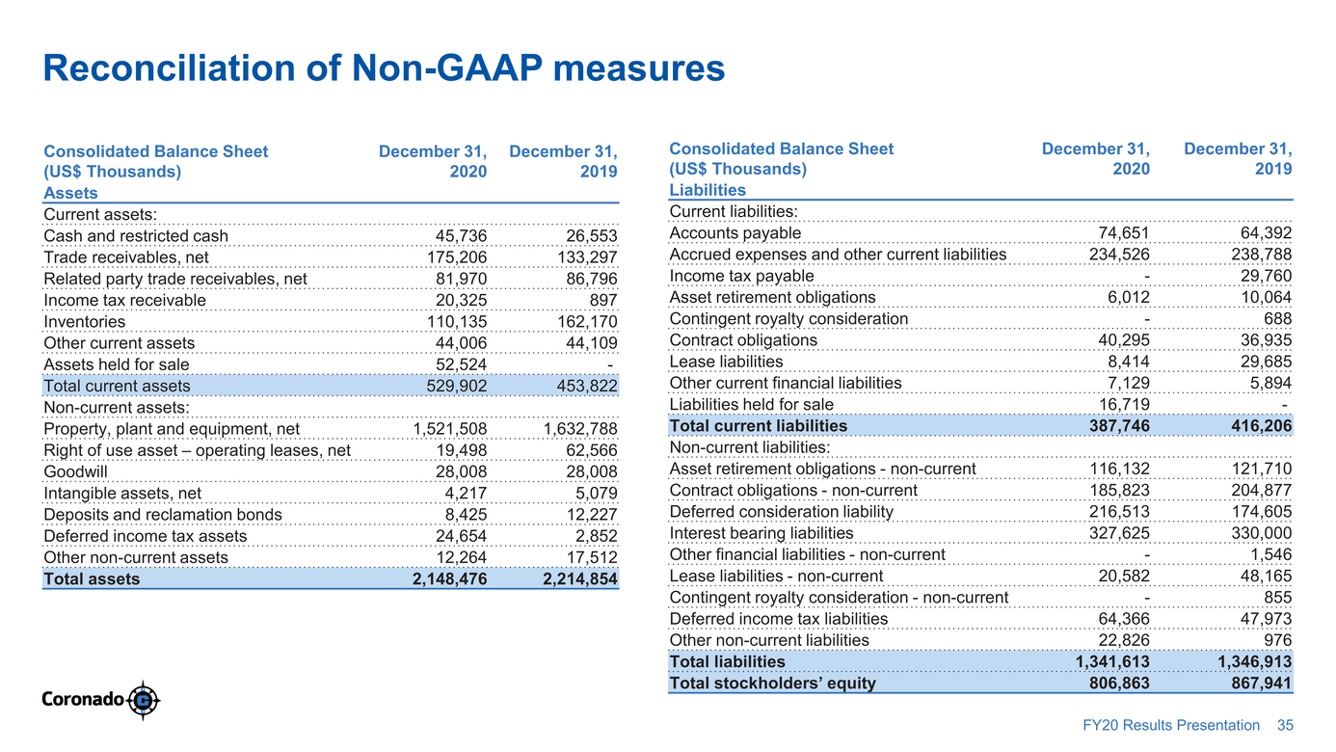Select total current liabilities 2019 value 416,206
1336x752 pixels.
point(1261,425)
